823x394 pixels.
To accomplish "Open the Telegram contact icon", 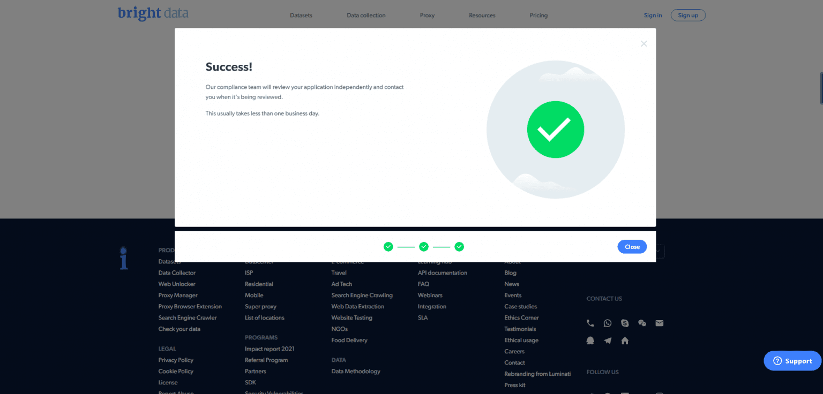I will point(607,340).
